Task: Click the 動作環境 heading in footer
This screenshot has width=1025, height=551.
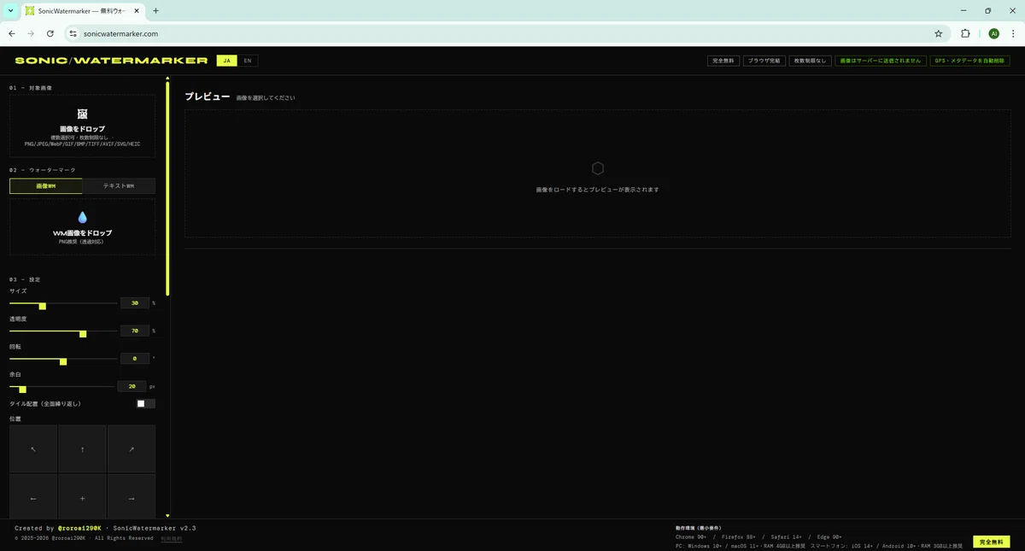Action: tap(697, 528)
